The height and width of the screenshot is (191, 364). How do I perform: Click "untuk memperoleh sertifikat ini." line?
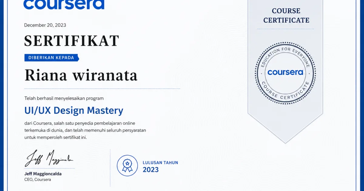56,137
